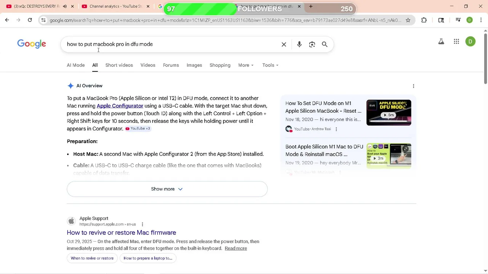Select the Forums filter

(x=171, y=65)
